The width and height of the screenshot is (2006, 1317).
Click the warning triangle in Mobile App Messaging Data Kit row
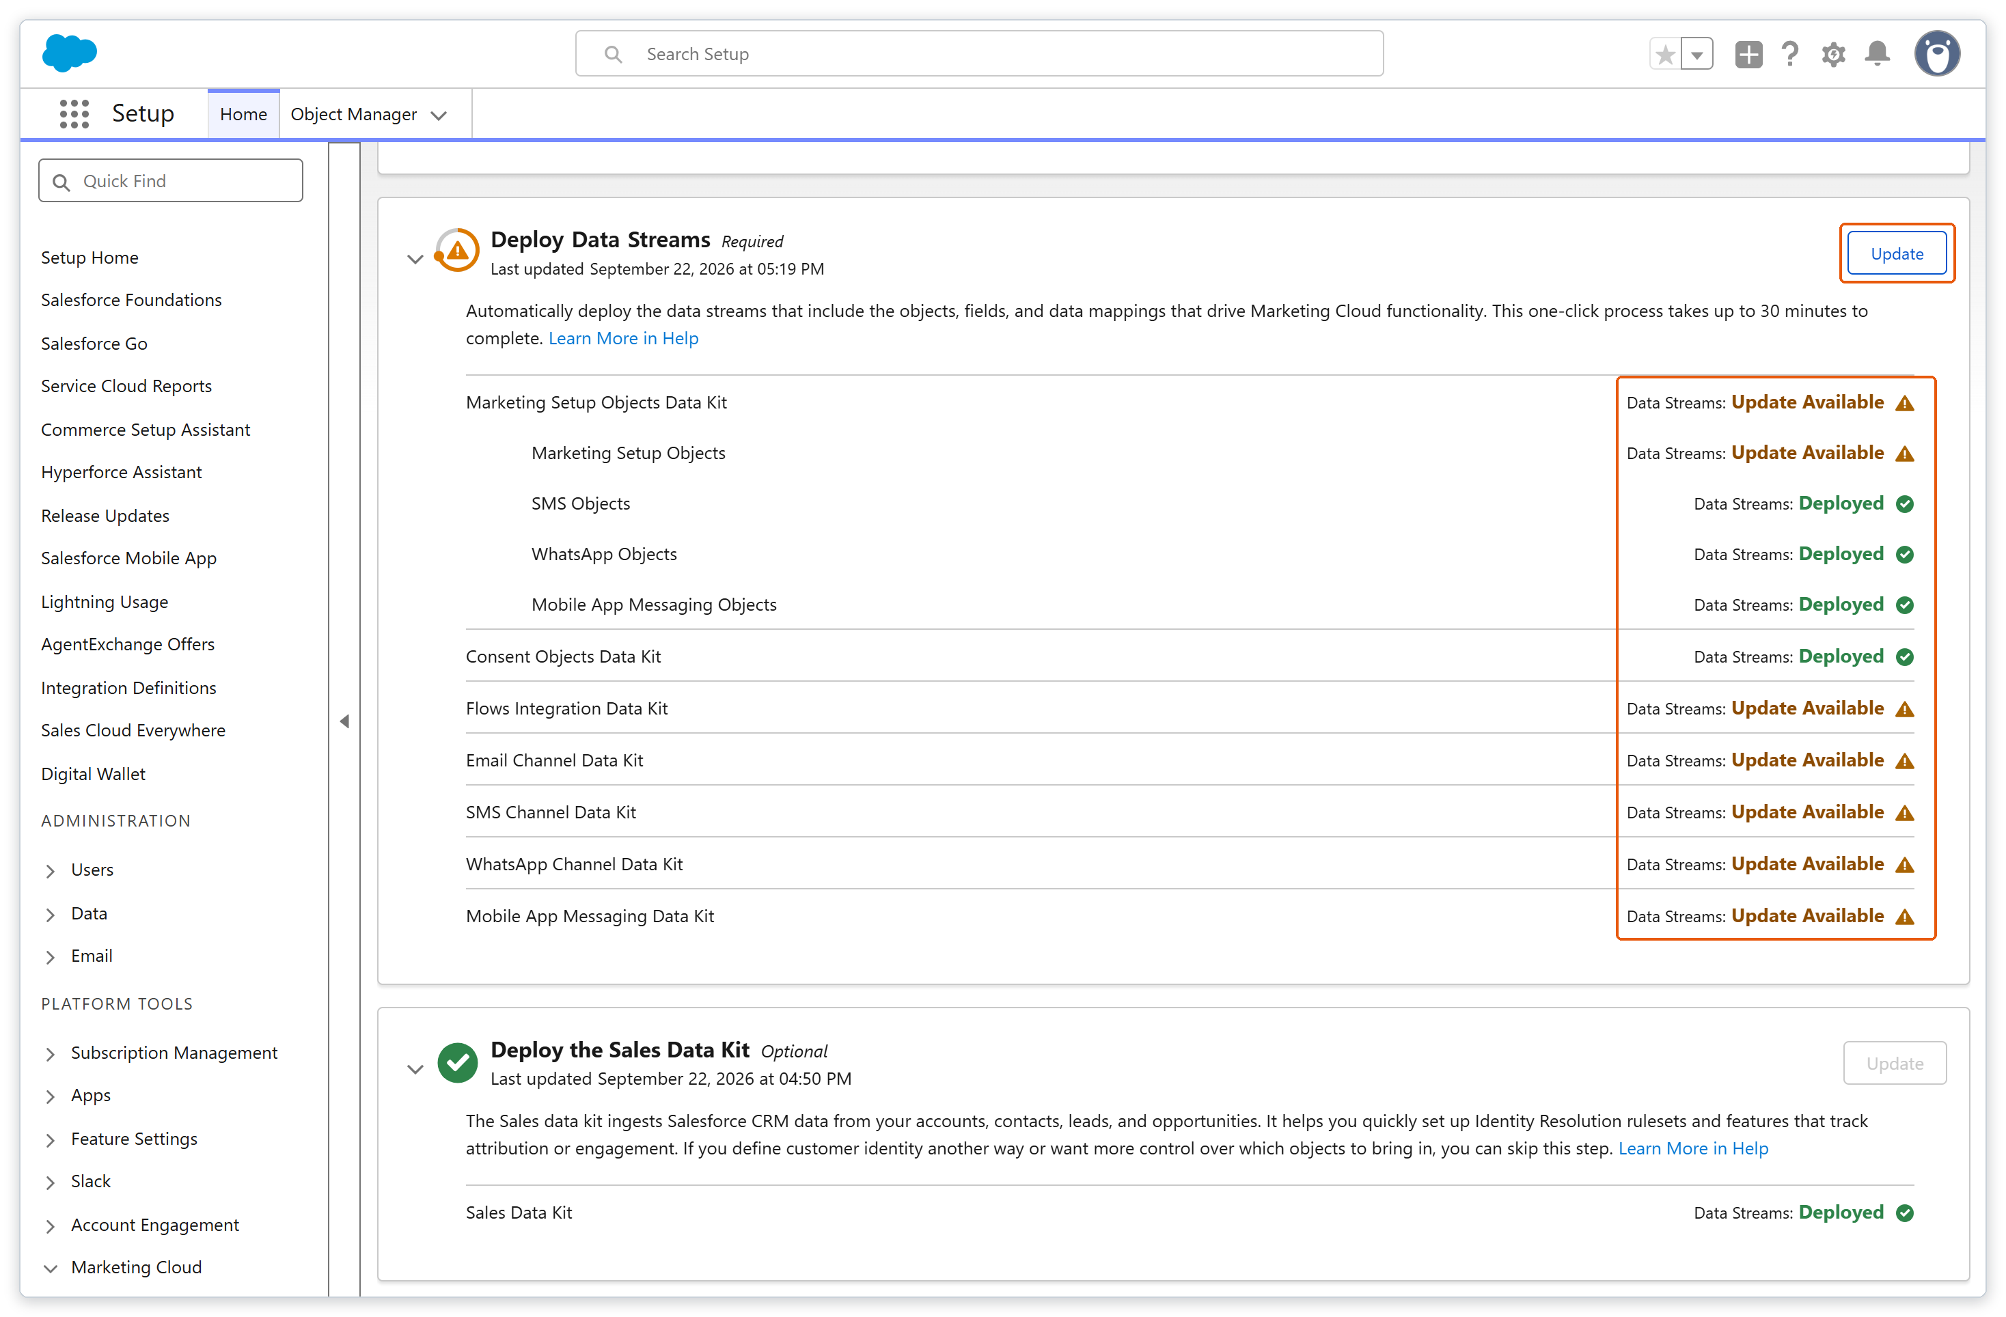click(x=1904, y=917)
